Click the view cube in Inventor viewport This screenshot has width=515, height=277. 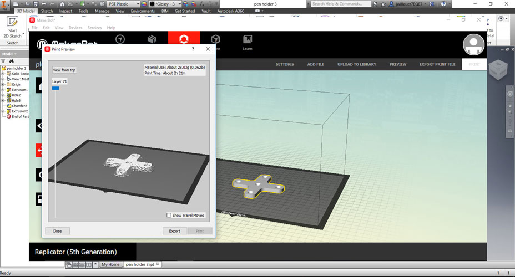(498, 70)
